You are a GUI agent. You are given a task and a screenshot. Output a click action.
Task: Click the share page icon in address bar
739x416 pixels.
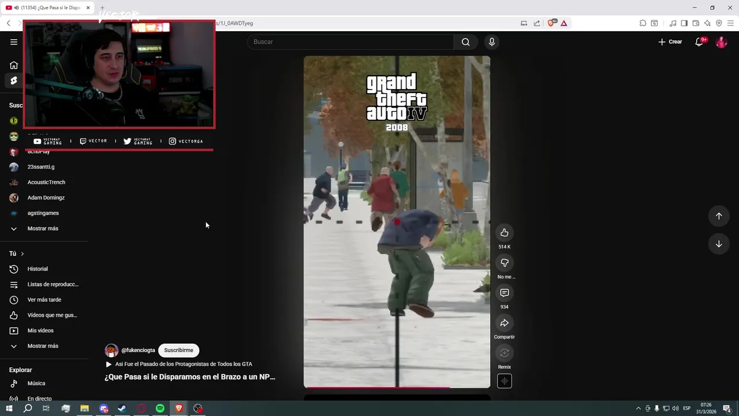(537, 23)
